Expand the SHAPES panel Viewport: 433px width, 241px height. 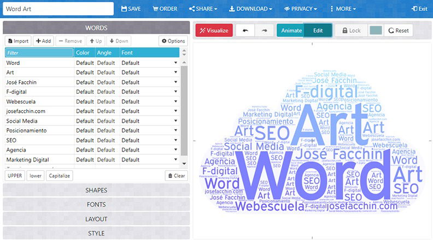point(96,190)
